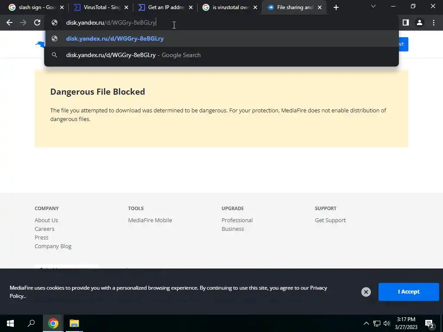Open the Get Support link

tap(330, 220)
